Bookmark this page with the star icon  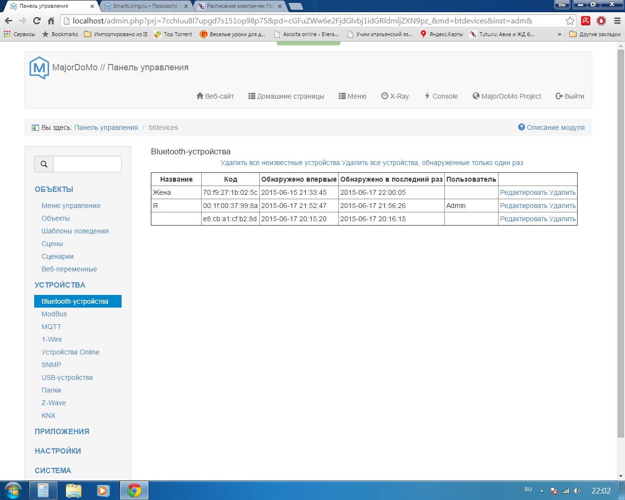click(x=570, y=21)
